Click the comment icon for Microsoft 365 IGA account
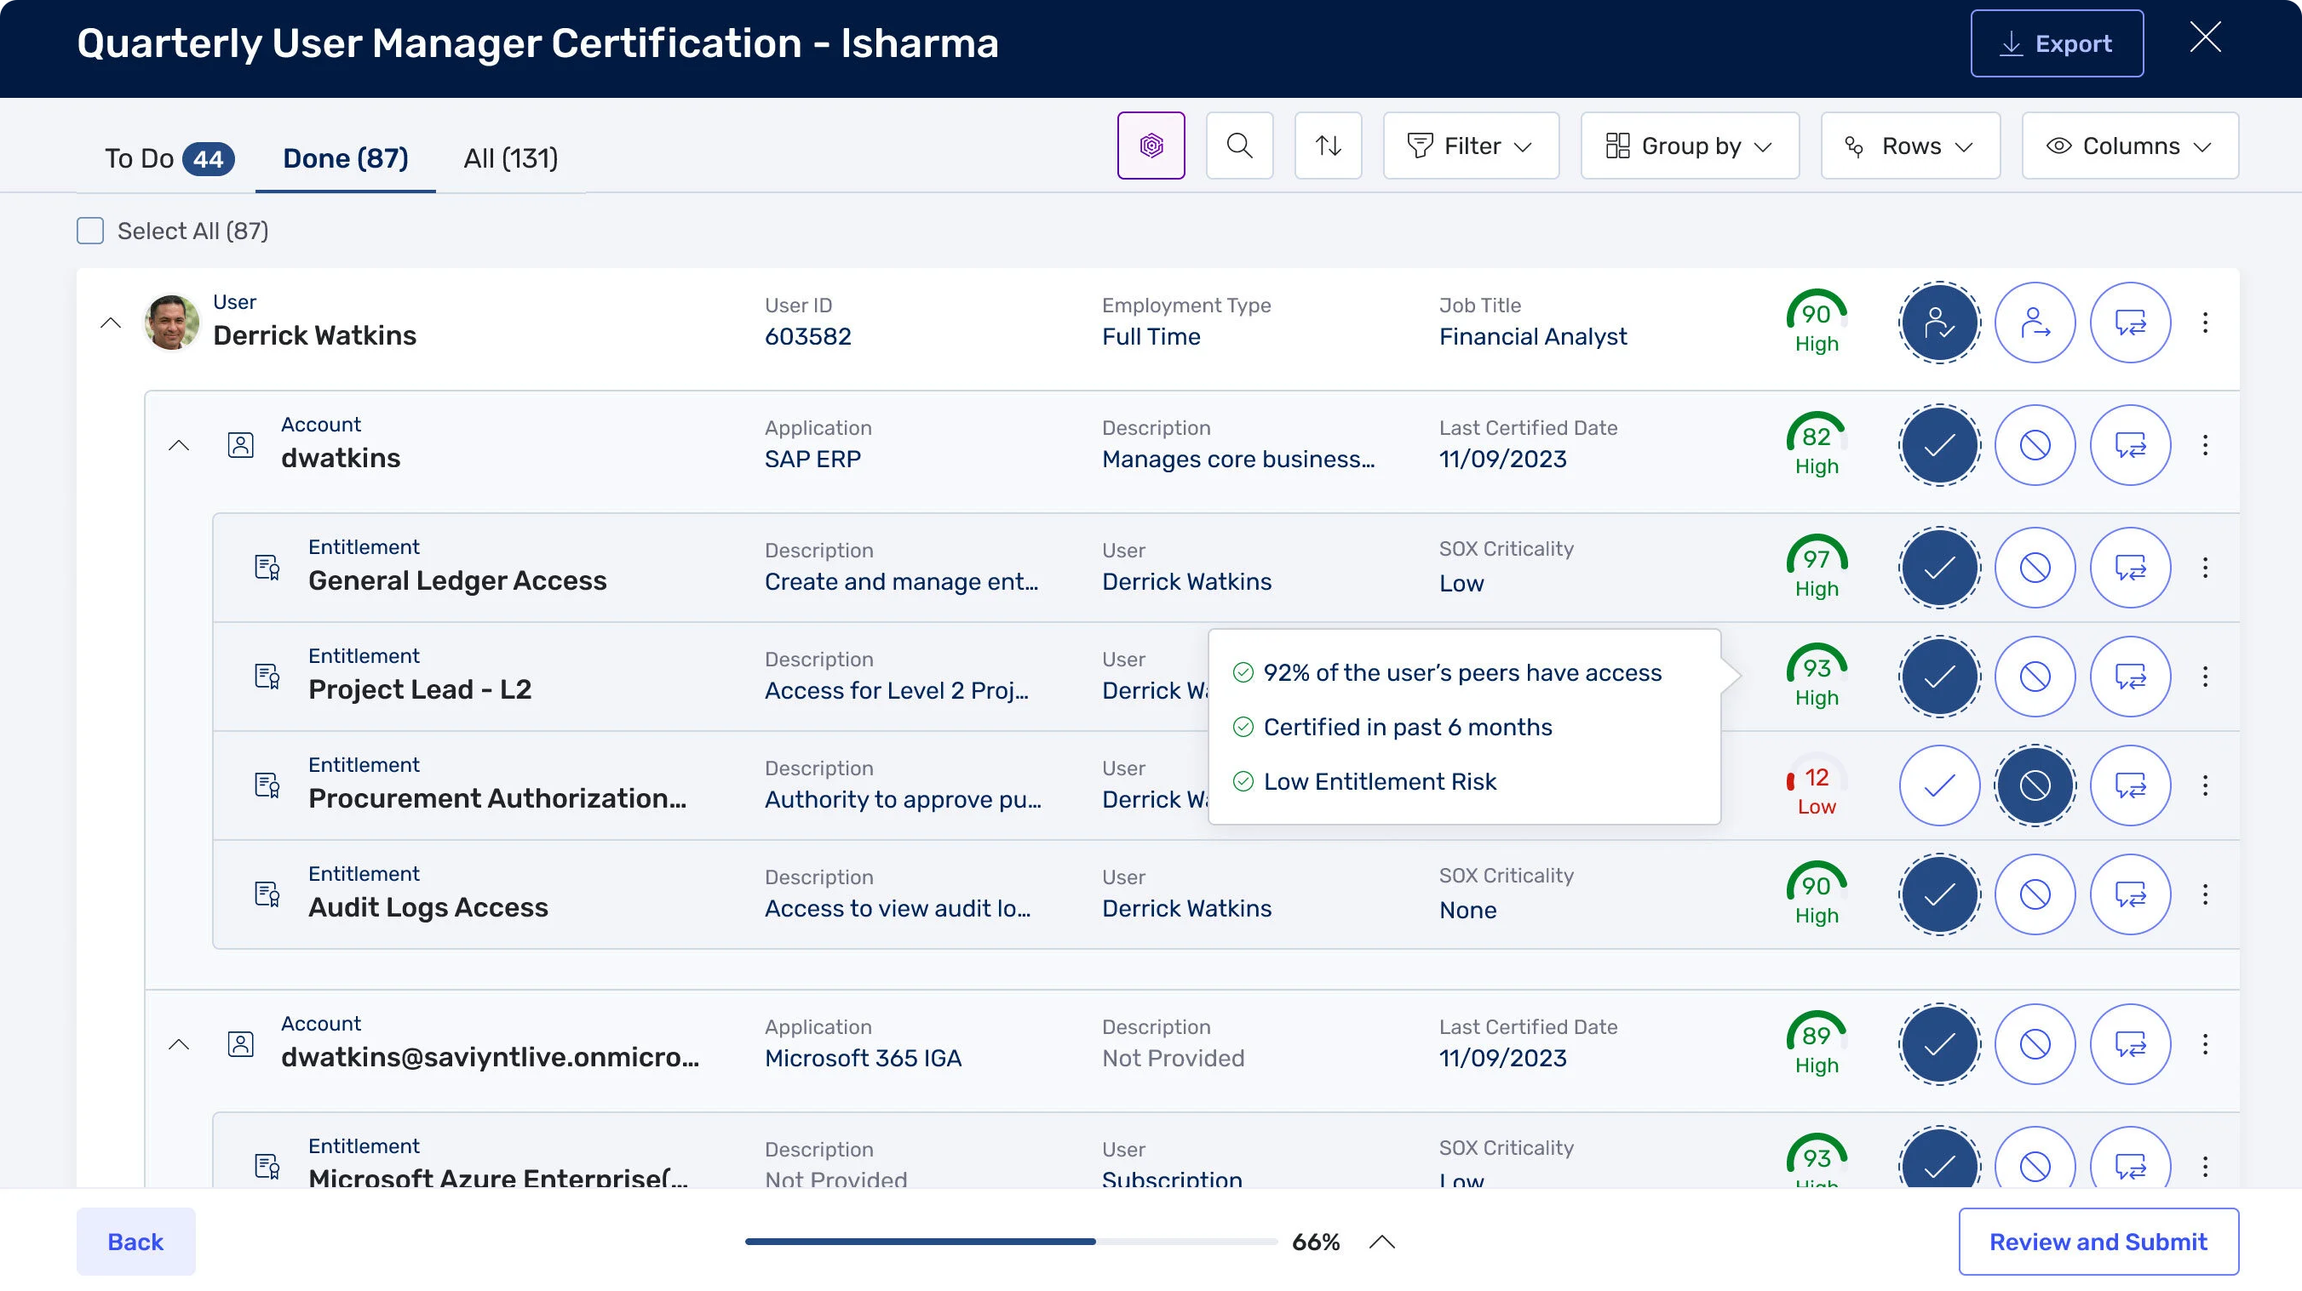The height and width of the screenshot is (1291, 2302). [x=2133, y=1044]
